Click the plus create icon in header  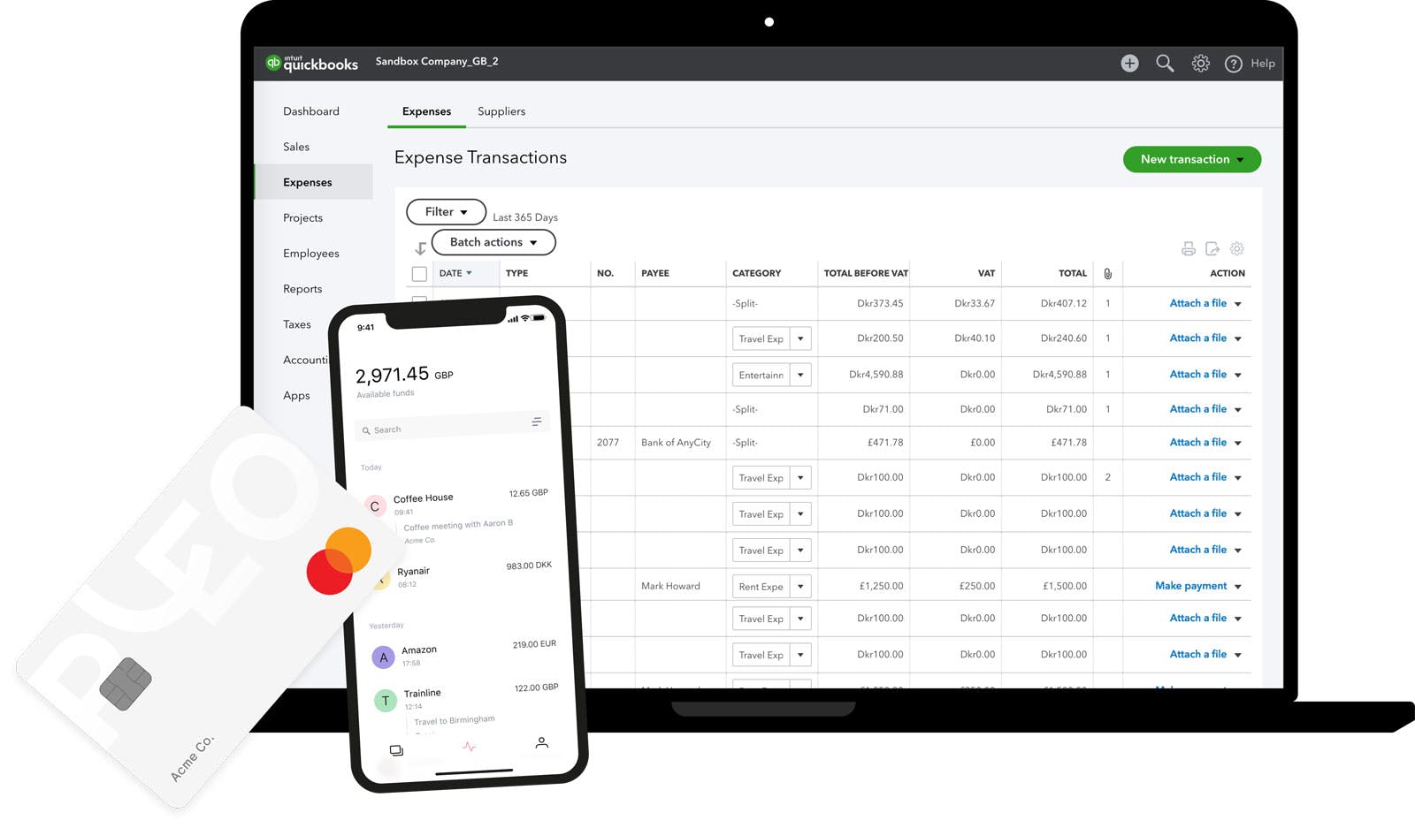[x=1129, y=64]
